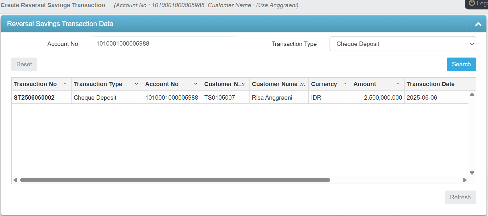The width and height of the screenshot is (488, 216).
Task: Click the right scroll arrow of horizontal scrollbar
Action: click(465, 180)
